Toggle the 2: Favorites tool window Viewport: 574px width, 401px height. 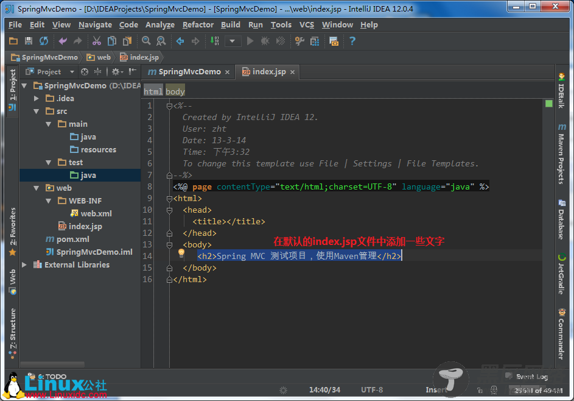click(x=12, y=232)
